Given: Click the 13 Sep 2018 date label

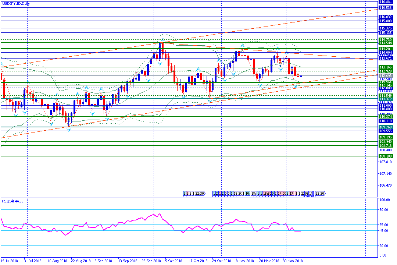Looking at the screenshot, I should coord(128,261).
